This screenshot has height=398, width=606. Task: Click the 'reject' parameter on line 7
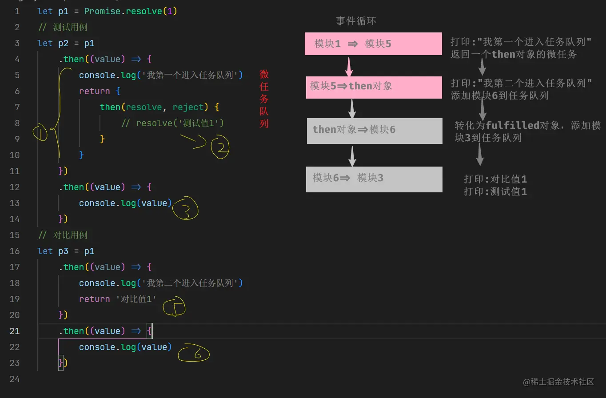188,107
